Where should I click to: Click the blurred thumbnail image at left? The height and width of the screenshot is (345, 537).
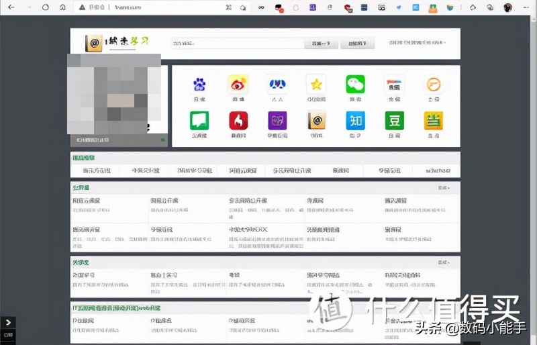(x=114, y=94)
